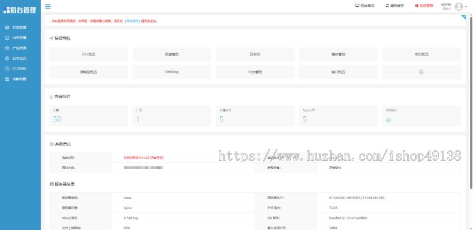
Task: Click the 50M upload limit value
Action: coord(127,228)
